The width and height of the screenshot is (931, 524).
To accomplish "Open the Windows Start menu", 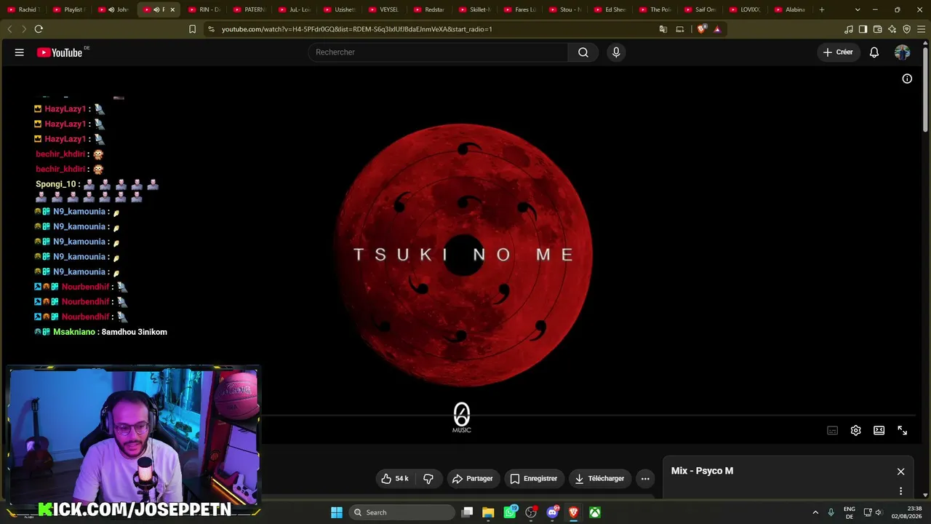I will [x=337, y=512].
